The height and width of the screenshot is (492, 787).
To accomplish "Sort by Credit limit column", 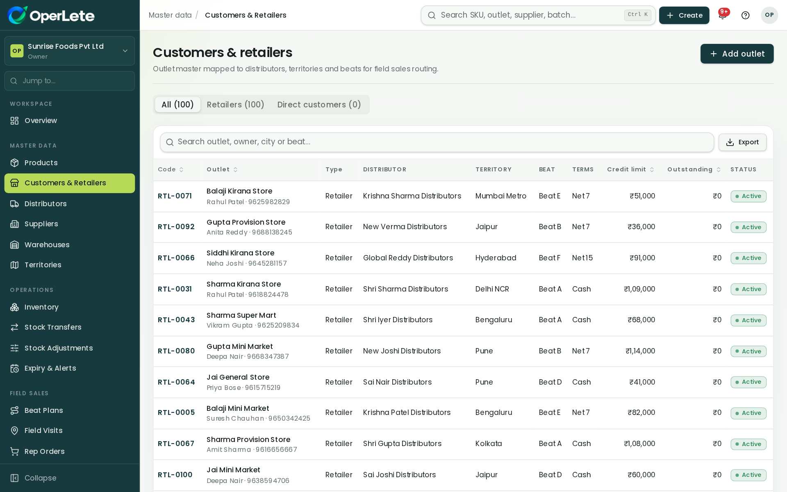I will click(x=630, y=169).
